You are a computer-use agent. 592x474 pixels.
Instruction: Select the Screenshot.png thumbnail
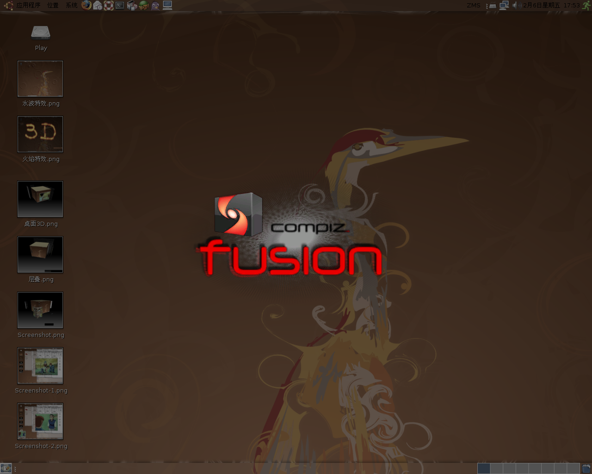coord(40,310)
